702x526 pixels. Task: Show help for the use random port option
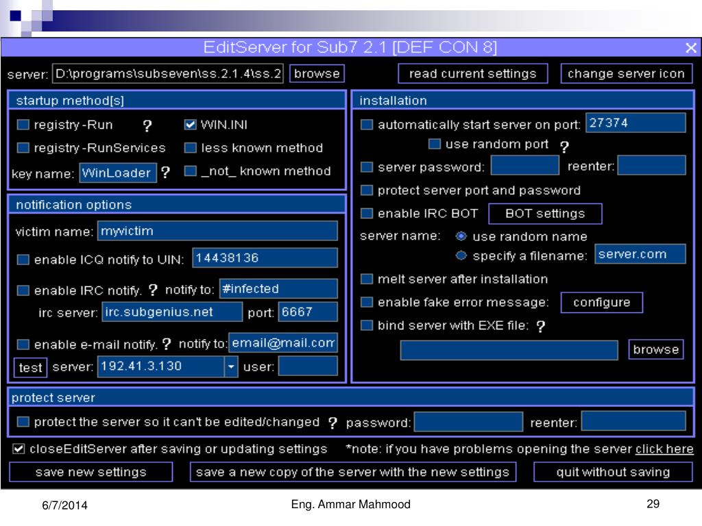[x=564, y=147]
